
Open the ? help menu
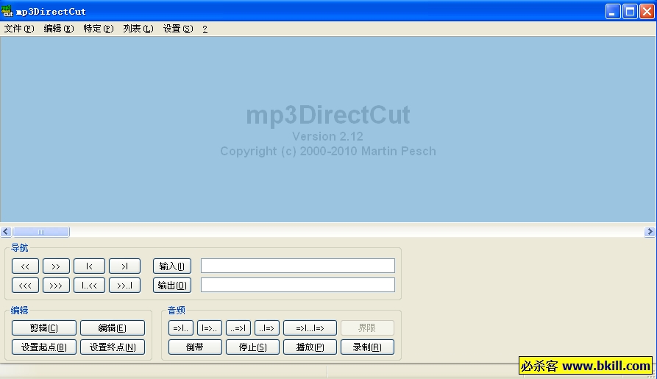tap(205, 29)
